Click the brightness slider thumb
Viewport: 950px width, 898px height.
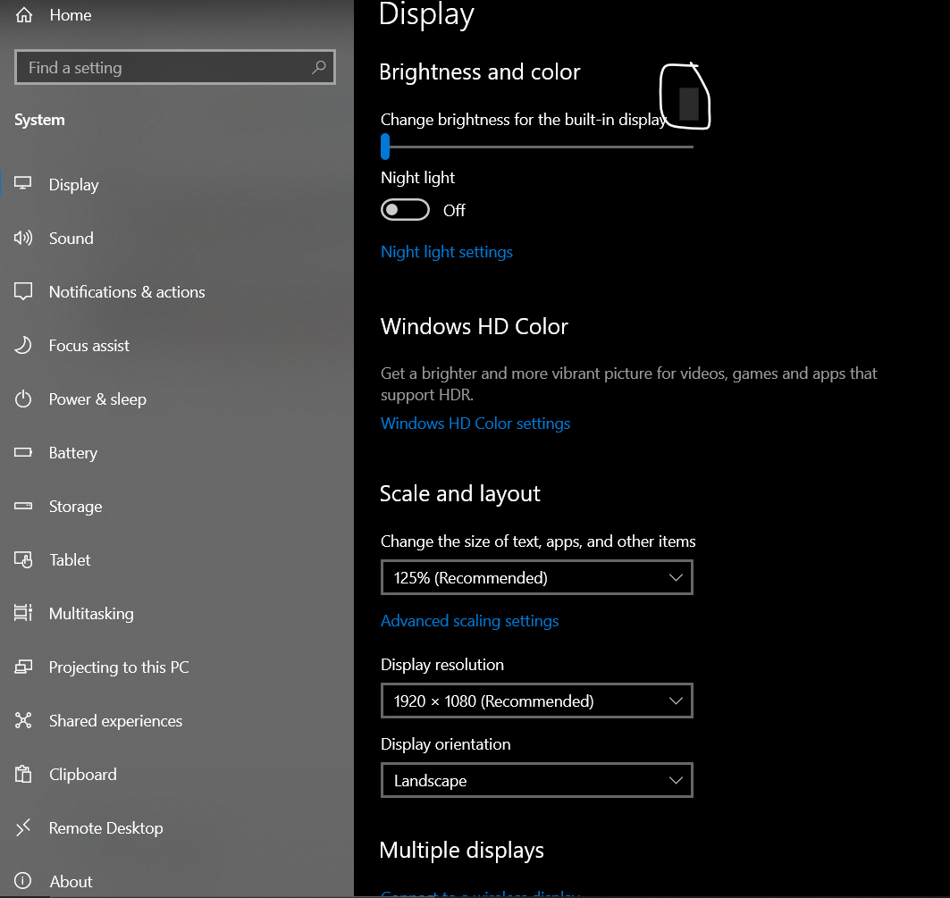[385, 147]
